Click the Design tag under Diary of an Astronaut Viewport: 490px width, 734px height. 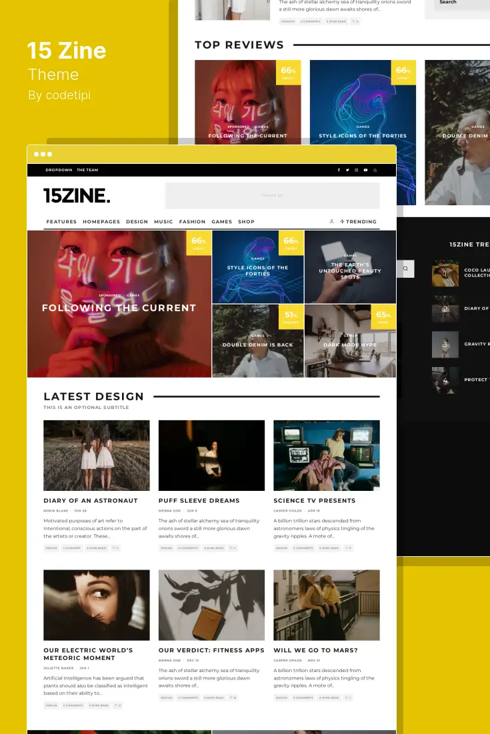coord(51,548)
